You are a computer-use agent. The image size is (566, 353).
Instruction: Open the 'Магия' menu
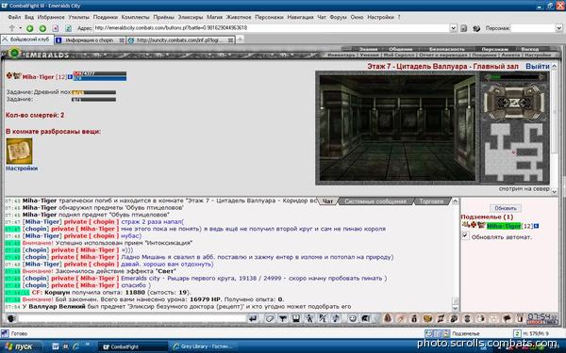pos(214,17)
